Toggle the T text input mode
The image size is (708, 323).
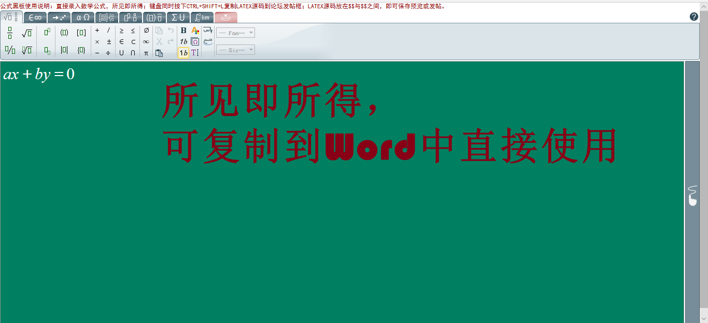point(195,53)
